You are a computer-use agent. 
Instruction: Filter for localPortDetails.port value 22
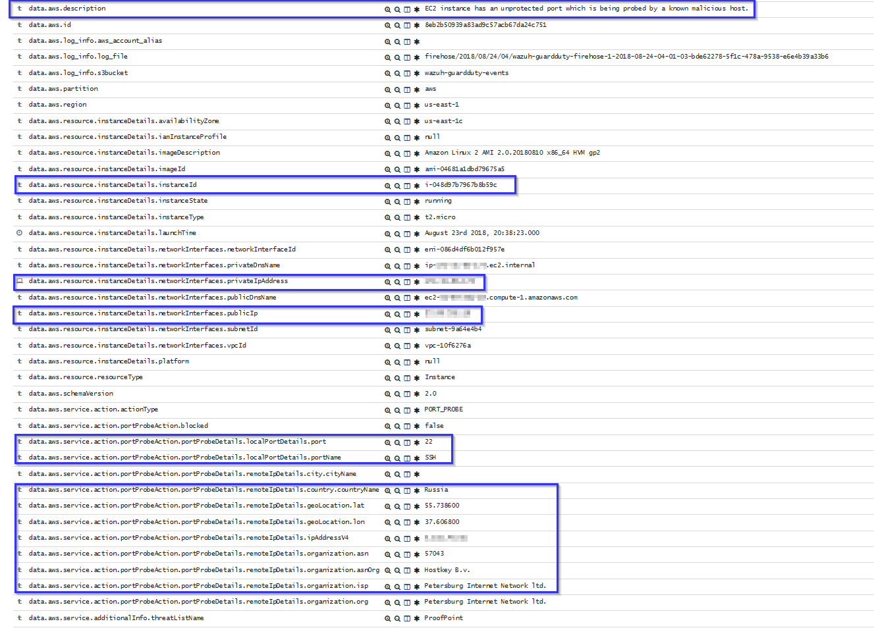(x=387, y=442)
